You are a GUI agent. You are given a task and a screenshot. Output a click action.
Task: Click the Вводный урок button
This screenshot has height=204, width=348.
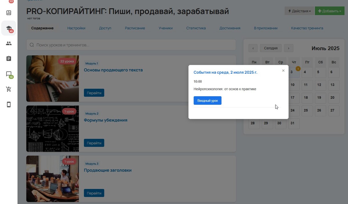coord(207,101)
